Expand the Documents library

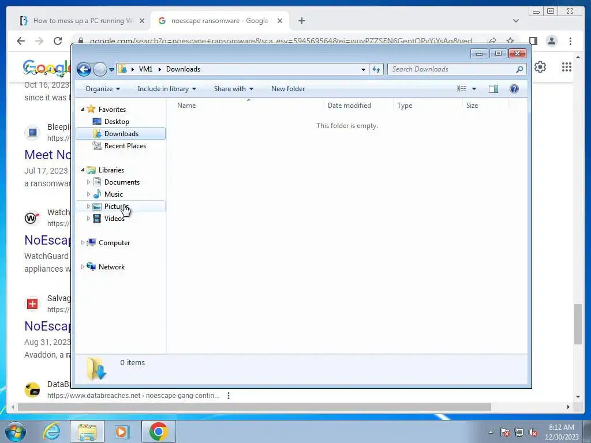(88, 182)
